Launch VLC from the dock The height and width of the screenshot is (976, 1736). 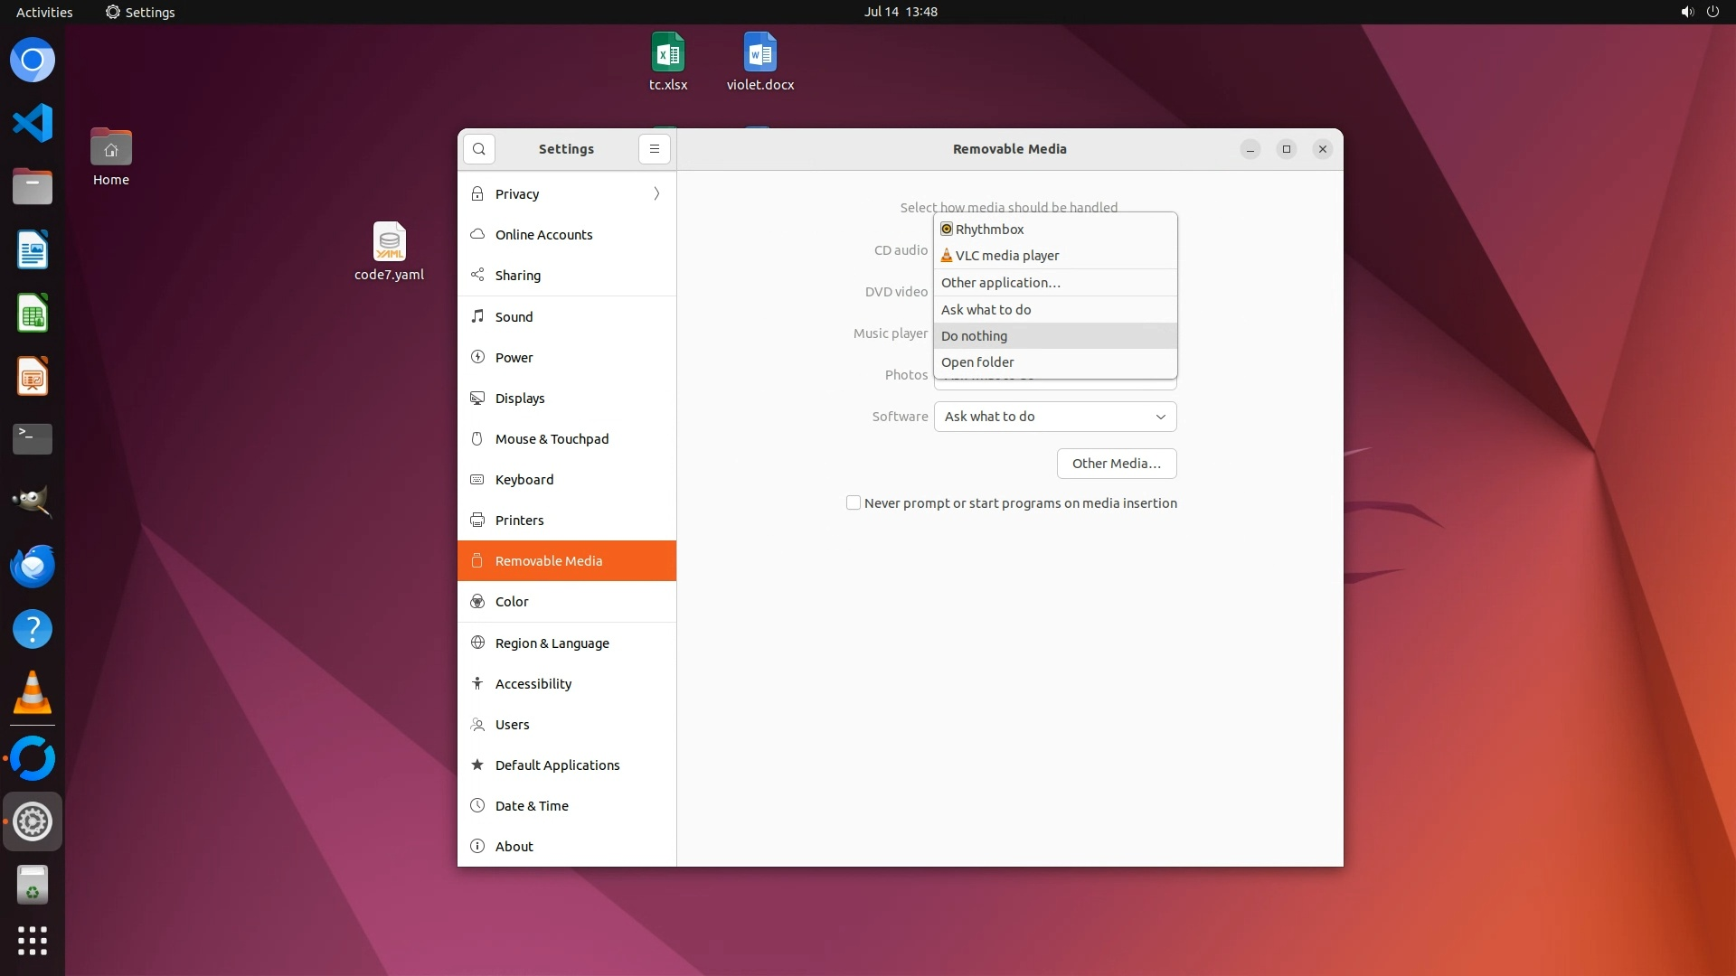tap(33, 693)
